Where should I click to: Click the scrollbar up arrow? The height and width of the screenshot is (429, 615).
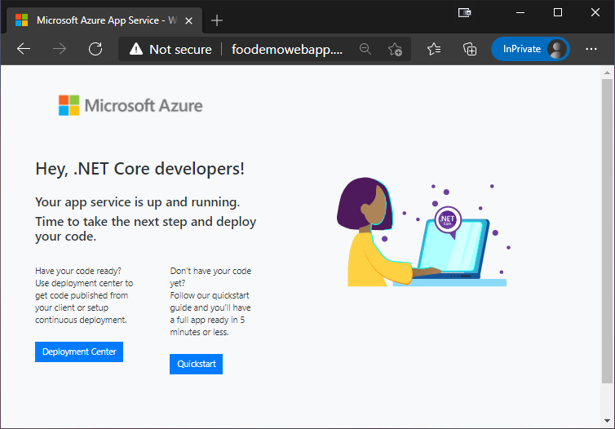[x=607, y=73]
